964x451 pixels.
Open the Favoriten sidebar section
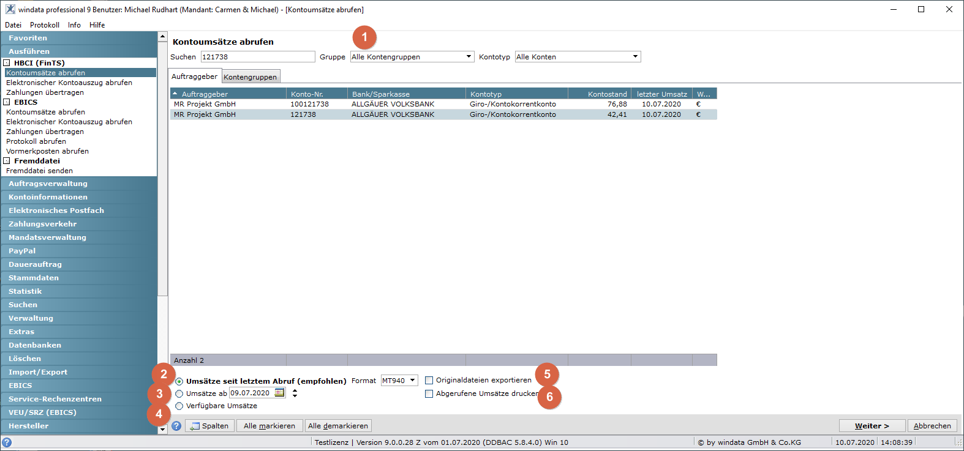click(79, 38)
